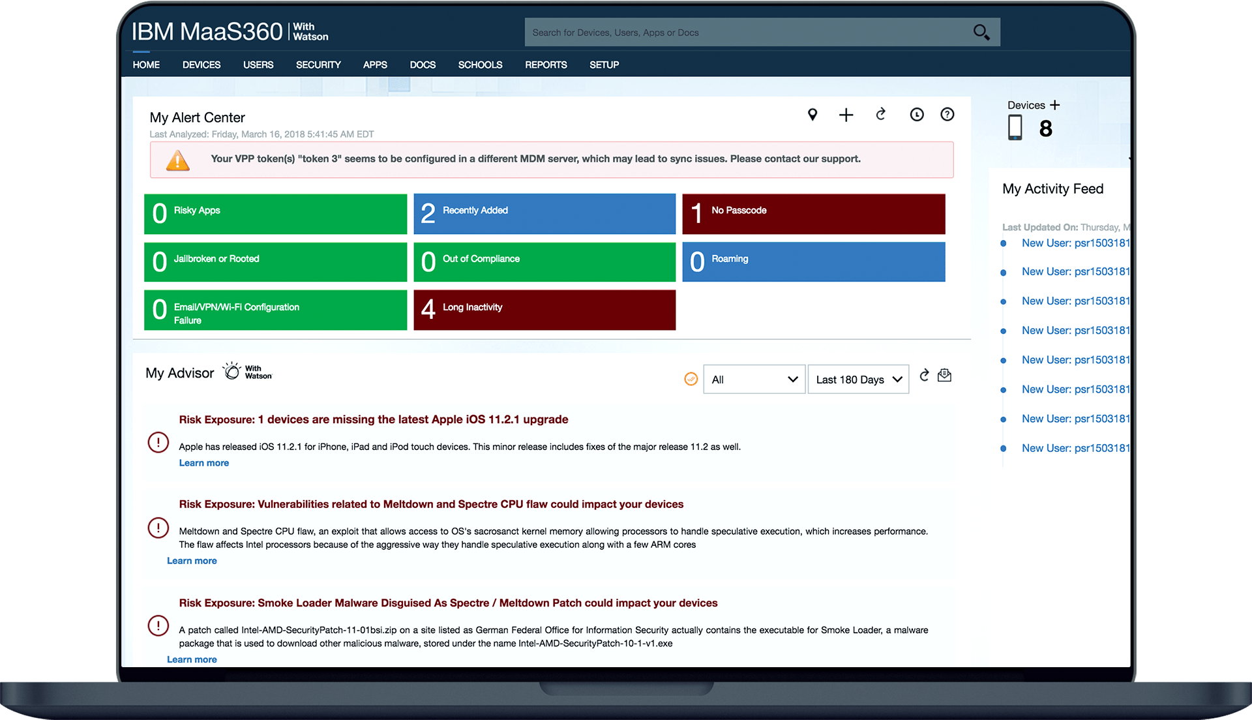Expand the Last 180 Days dropdown

point(858,380)
